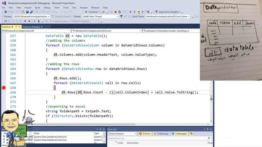Pin the Error List panel
262x147 pixels.
208,129
